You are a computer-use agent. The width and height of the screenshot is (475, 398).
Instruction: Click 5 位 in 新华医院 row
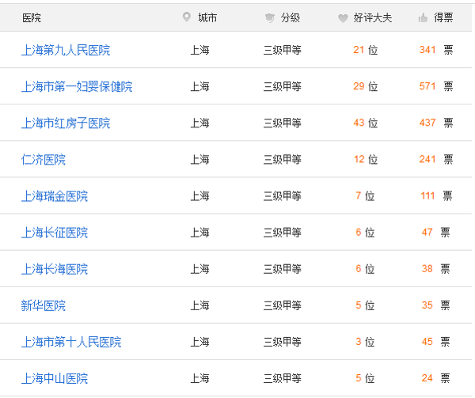pyautogui.click(x=365, y=305)
